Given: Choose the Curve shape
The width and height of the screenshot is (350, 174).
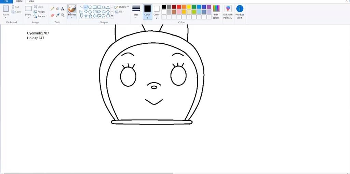Looking at the screenshot, I should tap(86, 7).
